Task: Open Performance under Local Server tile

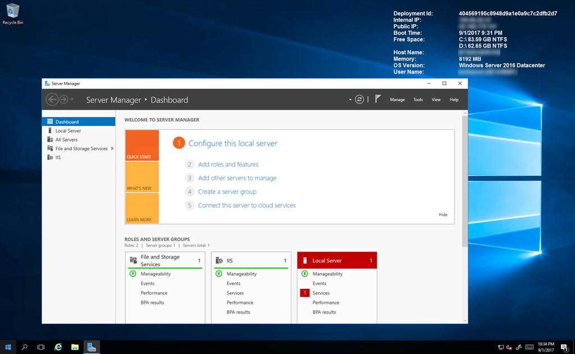Action: (x=326, y=303)
